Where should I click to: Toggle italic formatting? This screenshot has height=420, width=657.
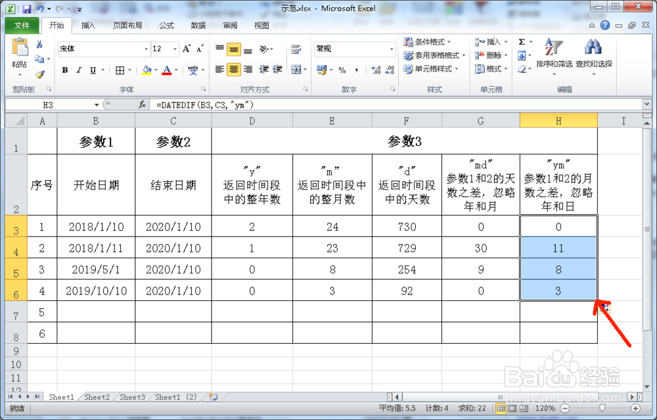pyautogui.click(x=79, y=68)
